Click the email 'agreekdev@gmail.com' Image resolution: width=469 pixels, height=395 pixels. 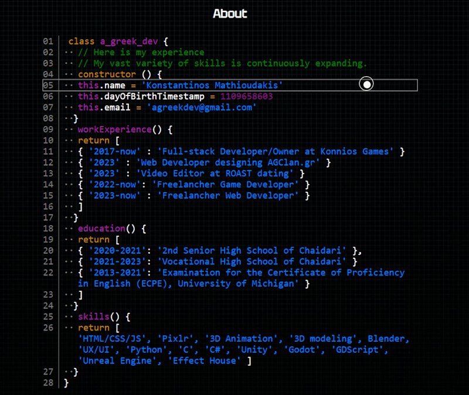pyautogui.click(x=202, y=107)
